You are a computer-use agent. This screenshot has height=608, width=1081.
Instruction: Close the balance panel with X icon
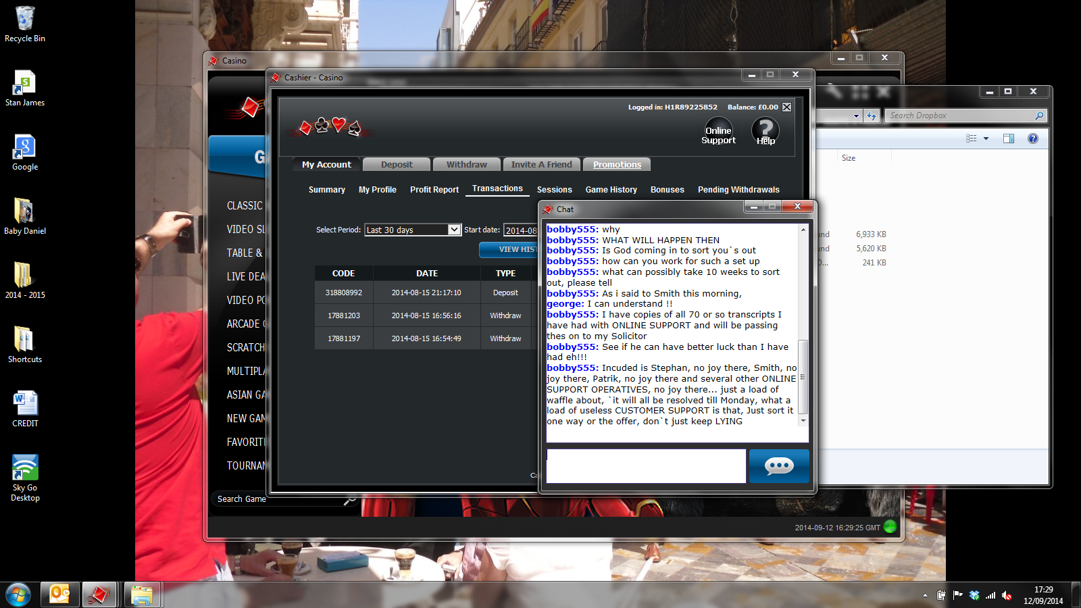786,107
